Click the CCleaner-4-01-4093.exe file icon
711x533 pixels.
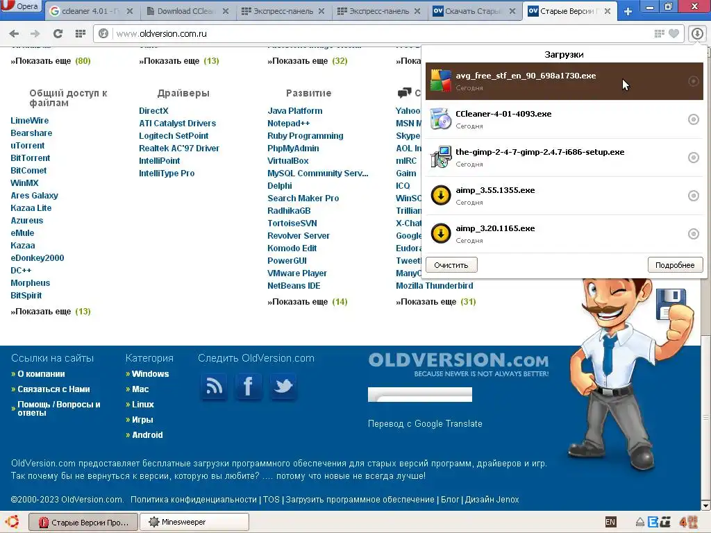441,119
